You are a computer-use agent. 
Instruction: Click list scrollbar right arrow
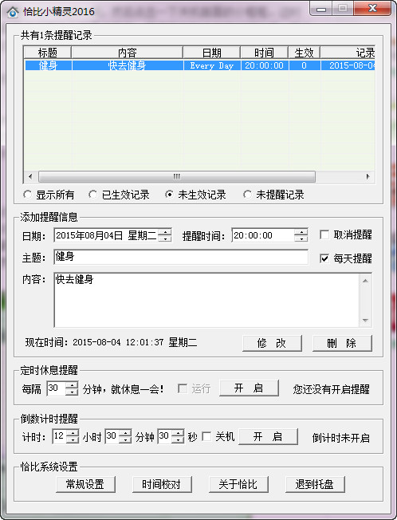point(368,176)
